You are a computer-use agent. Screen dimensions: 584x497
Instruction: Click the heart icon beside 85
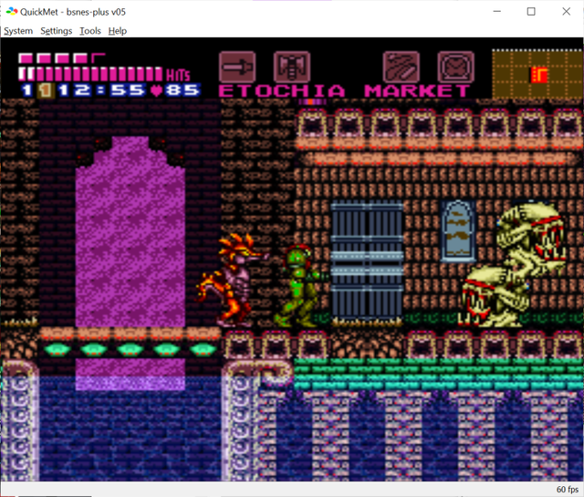(x=157, y=90)
